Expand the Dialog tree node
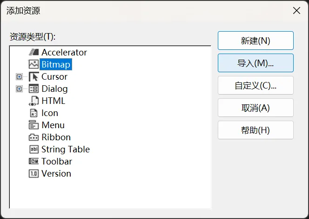Viewport: 309px width, 219px height. pyautogui.click(x=19, y=89)
